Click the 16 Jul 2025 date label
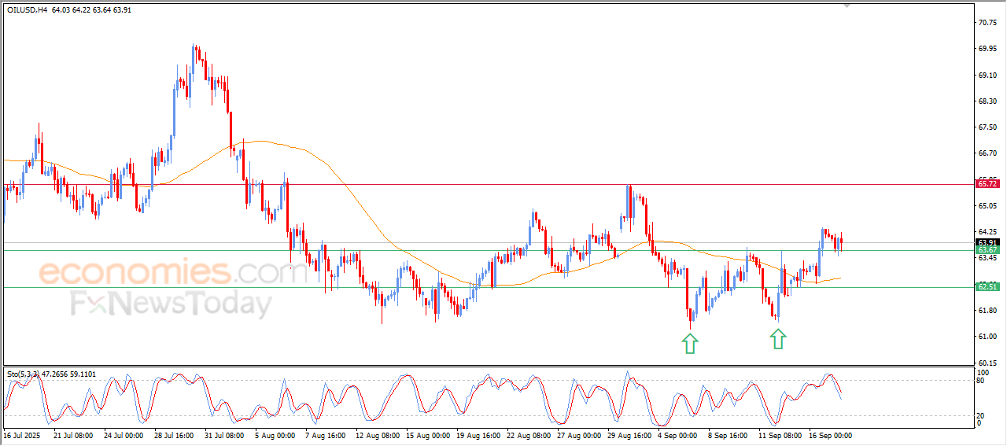The width and height of the screenshot is (1007, 446). tap(20, 435)
